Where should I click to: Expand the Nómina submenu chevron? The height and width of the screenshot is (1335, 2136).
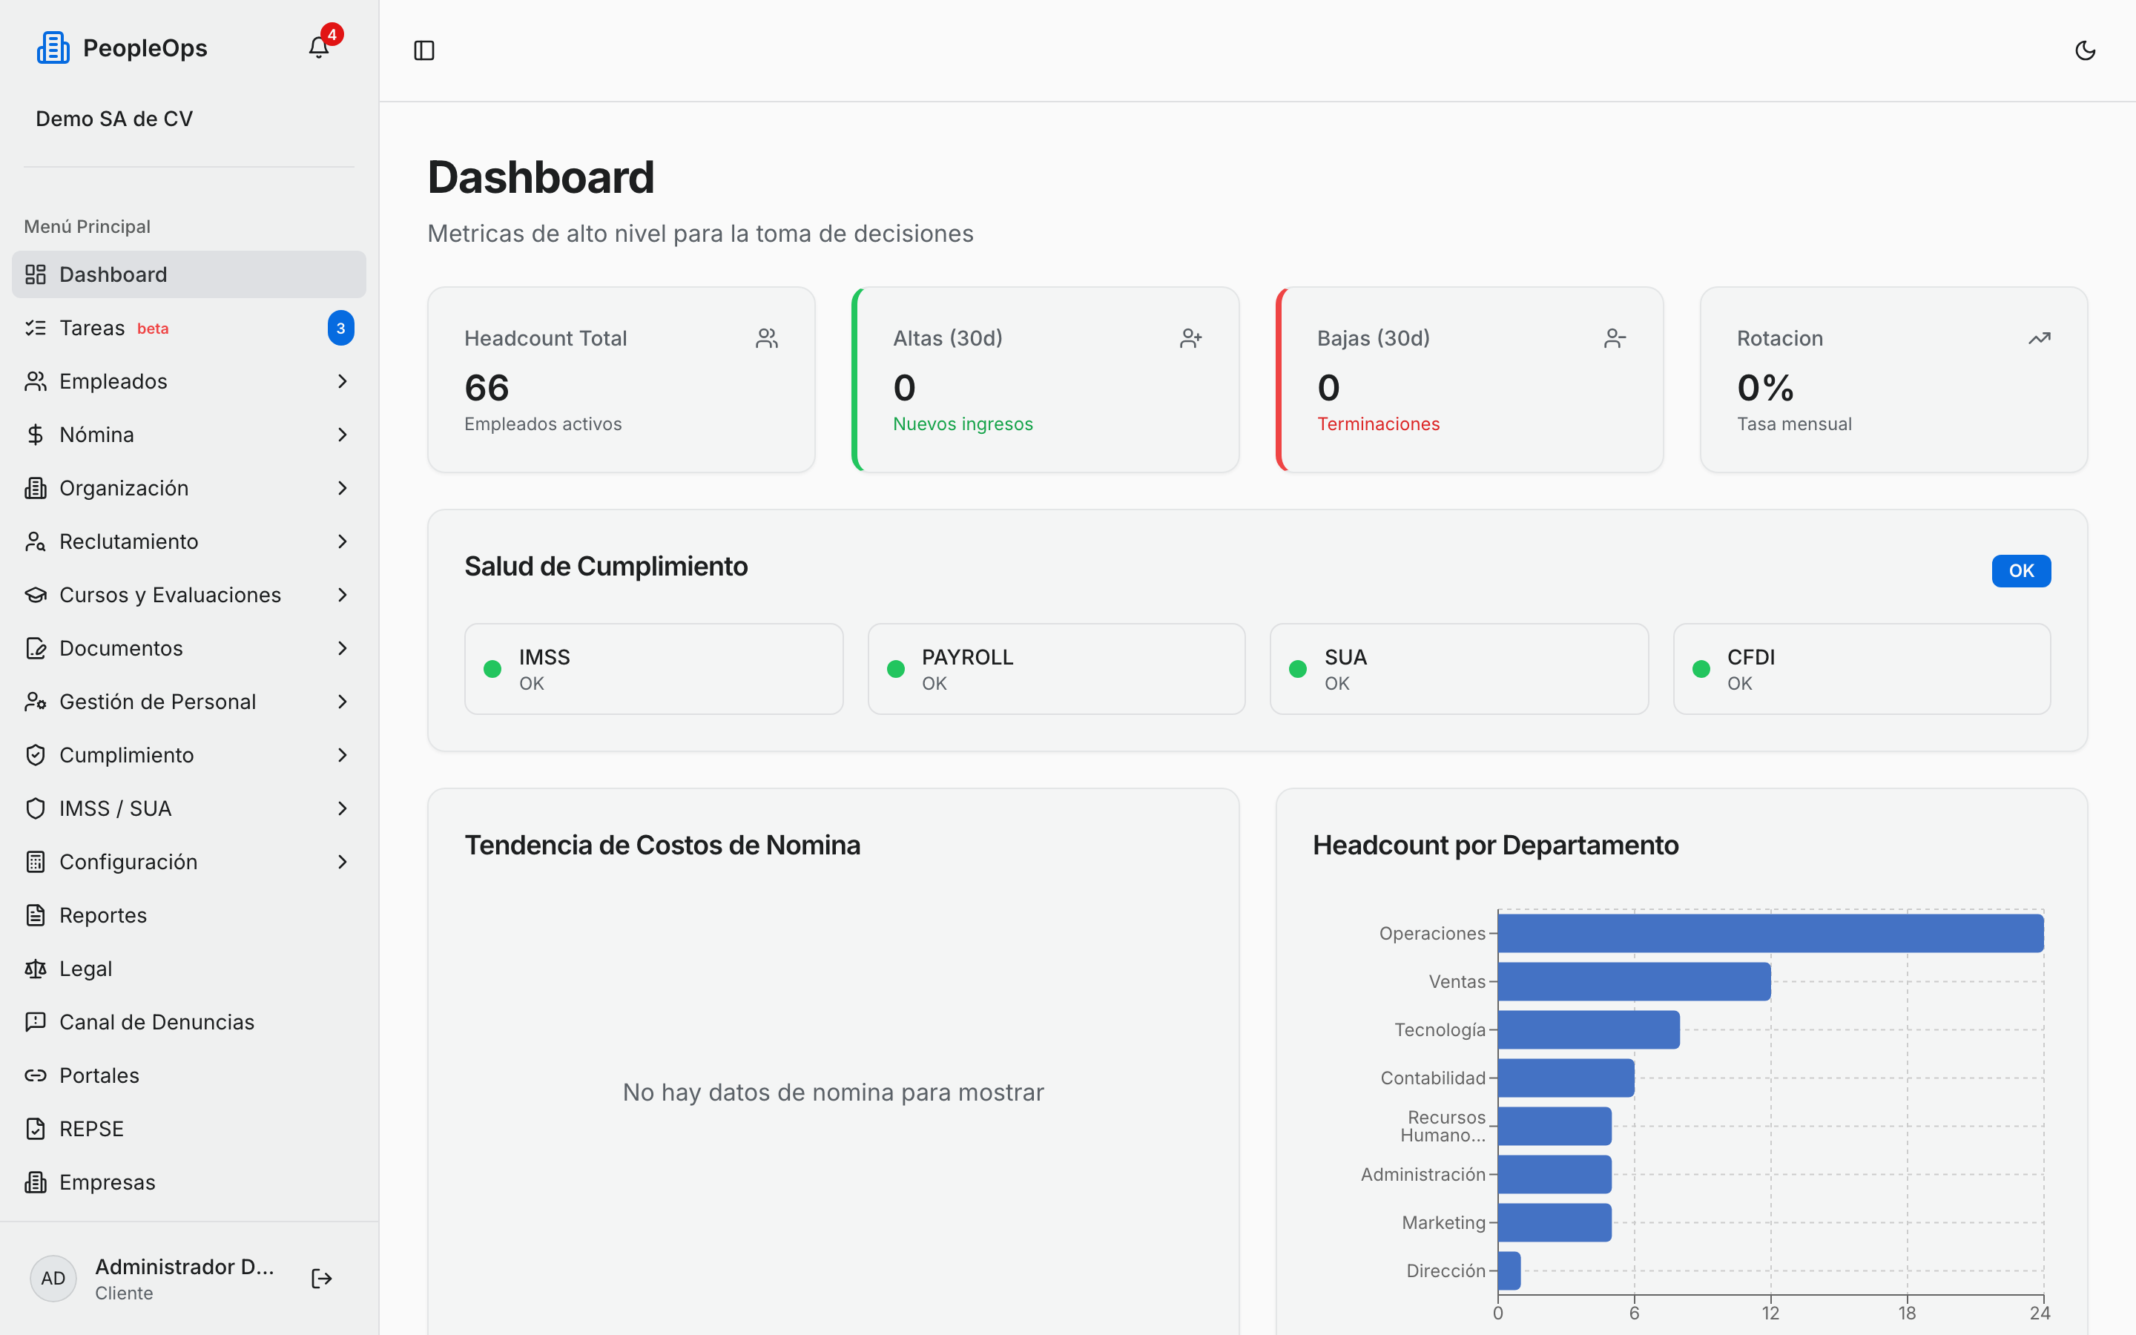tap(343, 435)
